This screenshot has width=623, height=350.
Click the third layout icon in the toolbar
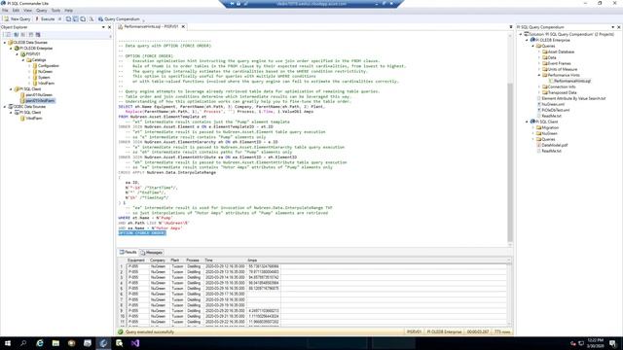click(x=83, y=19)
